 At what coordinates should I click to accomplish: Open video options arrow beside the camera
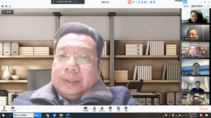(x=18, y=109)
